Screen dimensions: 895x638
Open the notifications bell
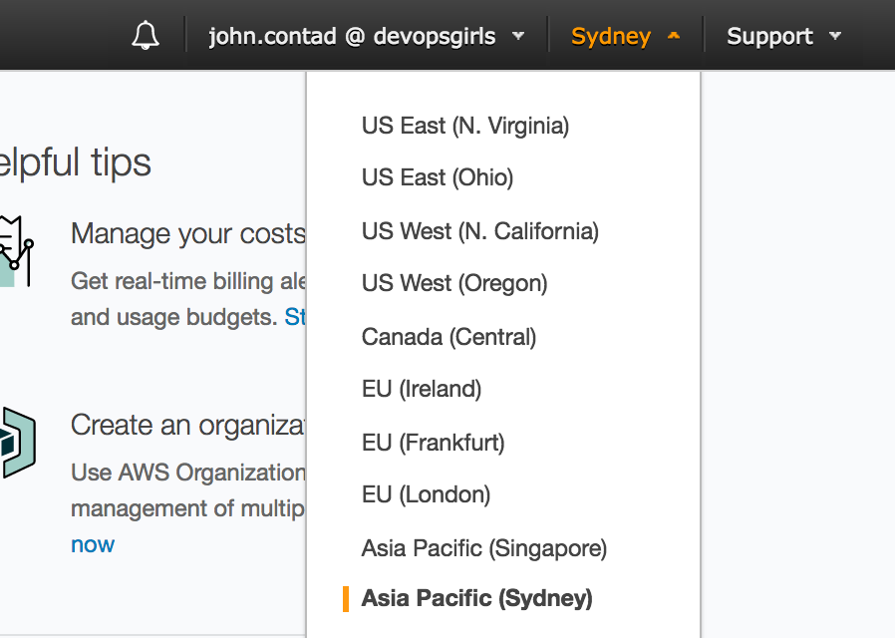(146, 37)
